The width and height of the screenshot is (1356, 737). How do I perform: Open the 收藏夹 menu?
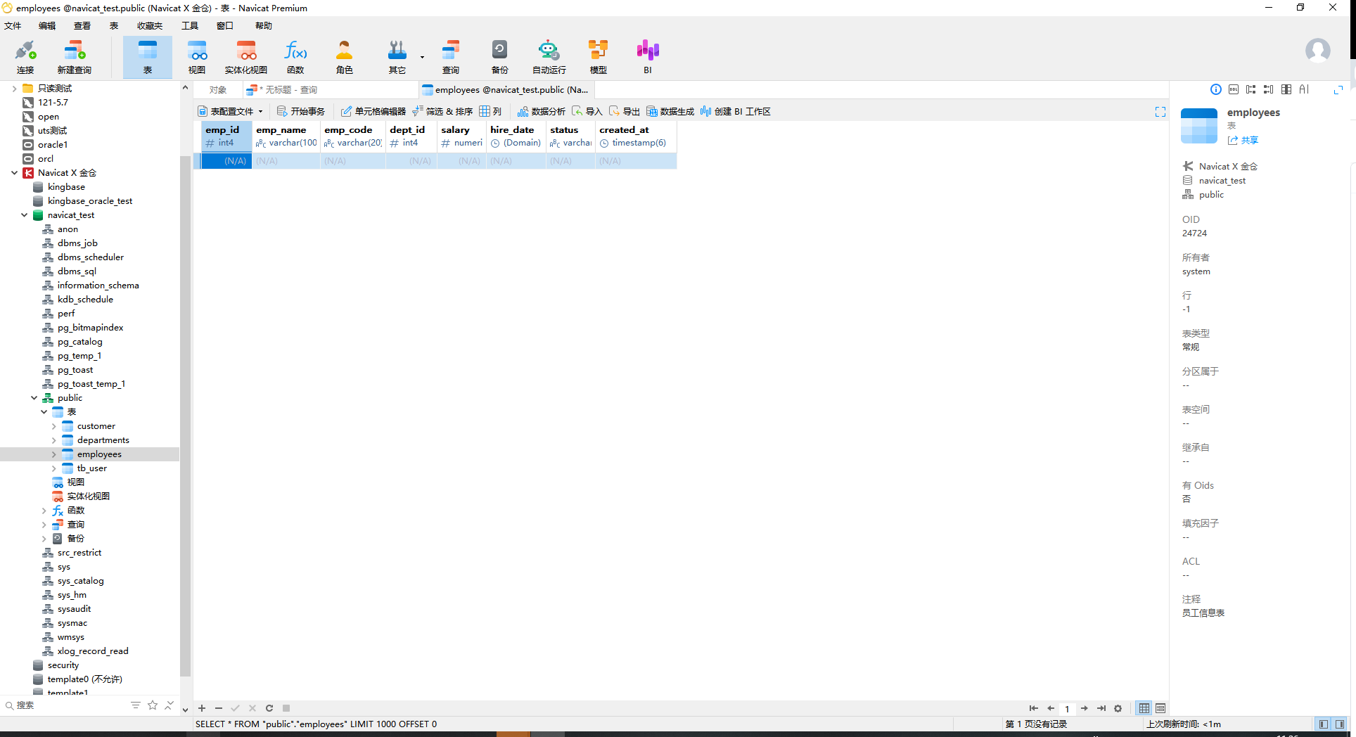tap(150, 26)
